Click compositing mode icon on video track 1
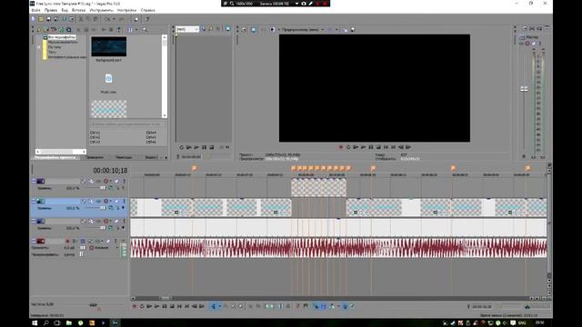The height and width of the screenshot is (327, 582). (x=111, y=188)
